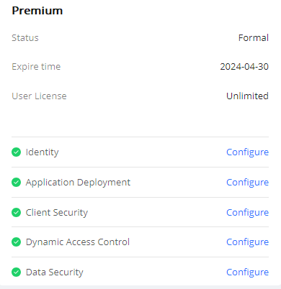Click the Dynamic Access Control label

point(78,242)
